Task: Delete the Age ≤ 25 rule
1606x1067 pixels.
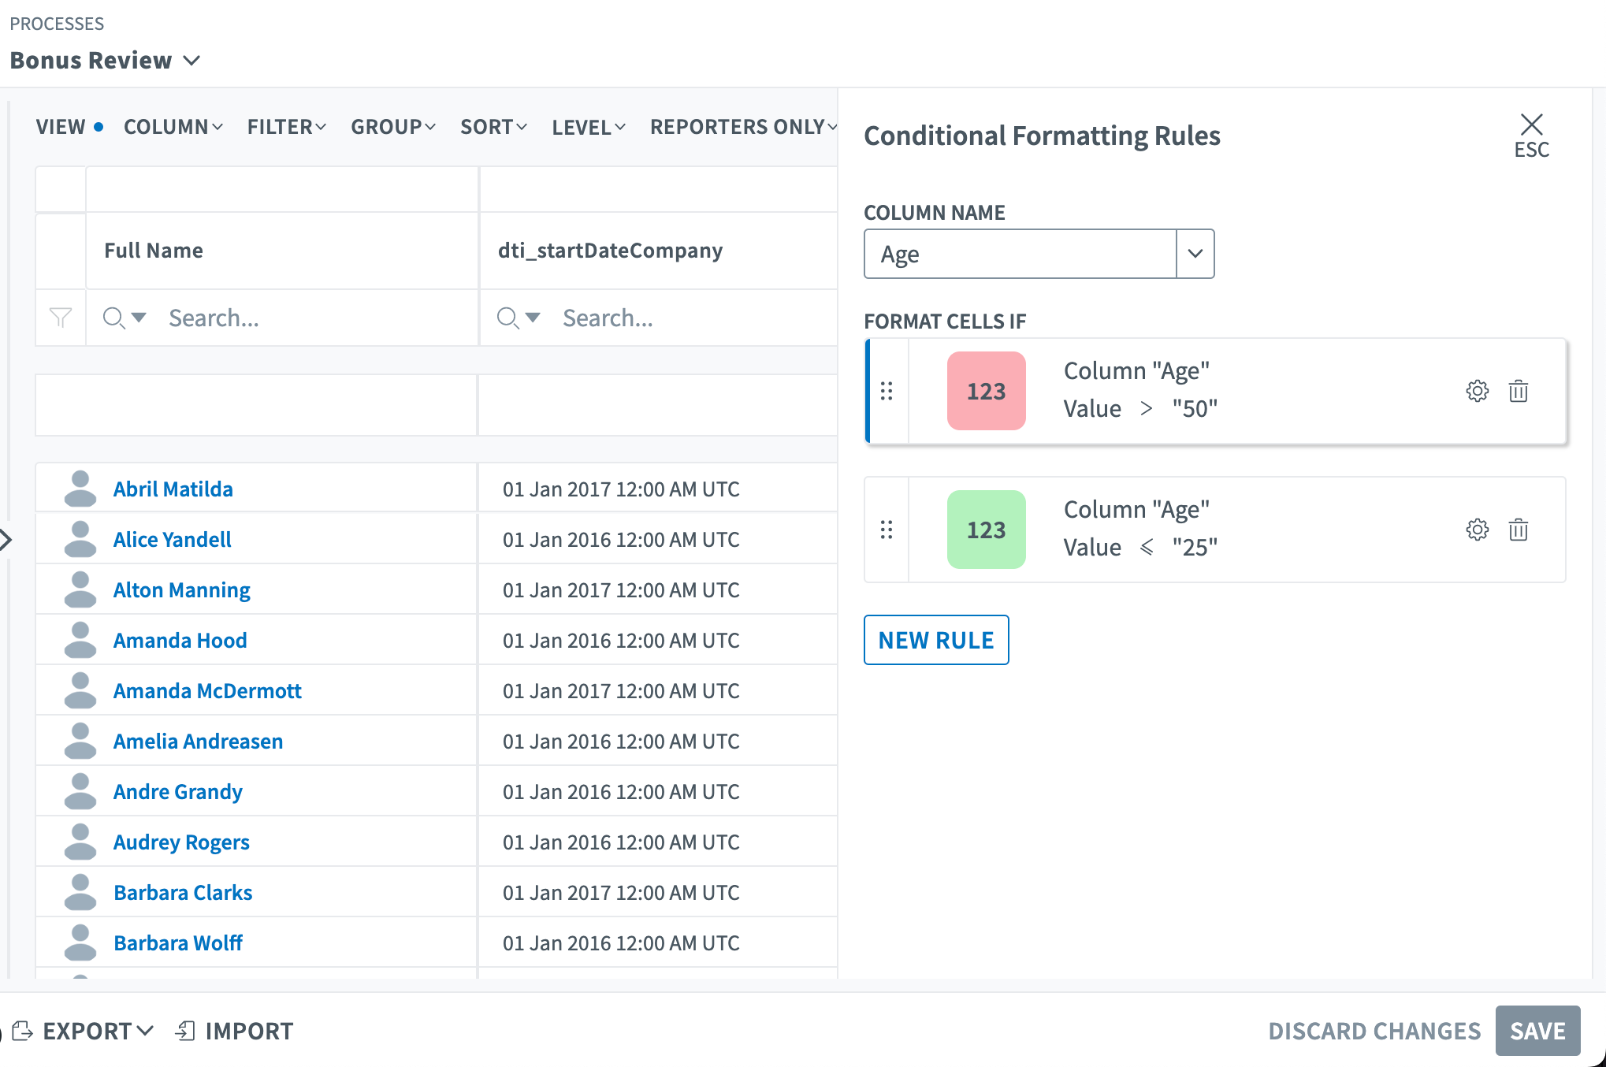Action: click(1518, 530)
